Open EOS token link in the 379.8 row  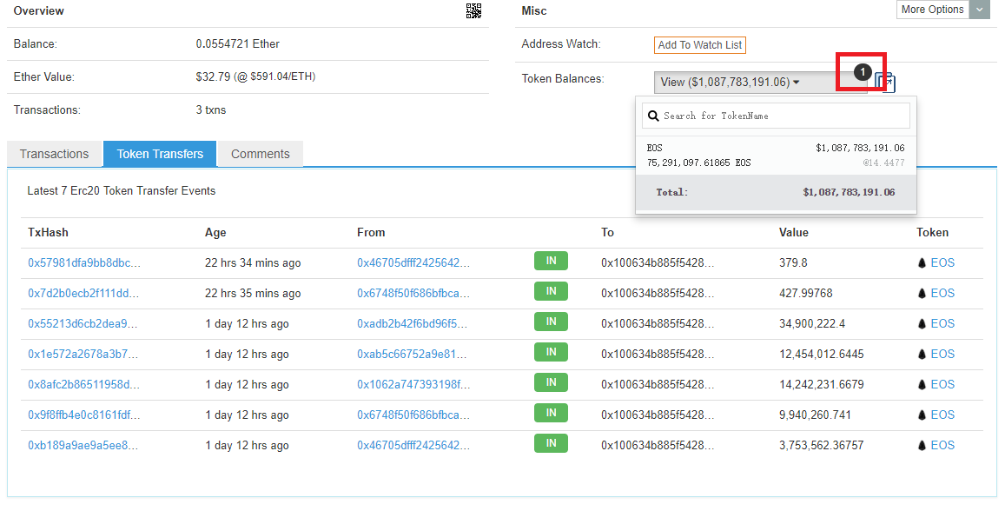942,262
